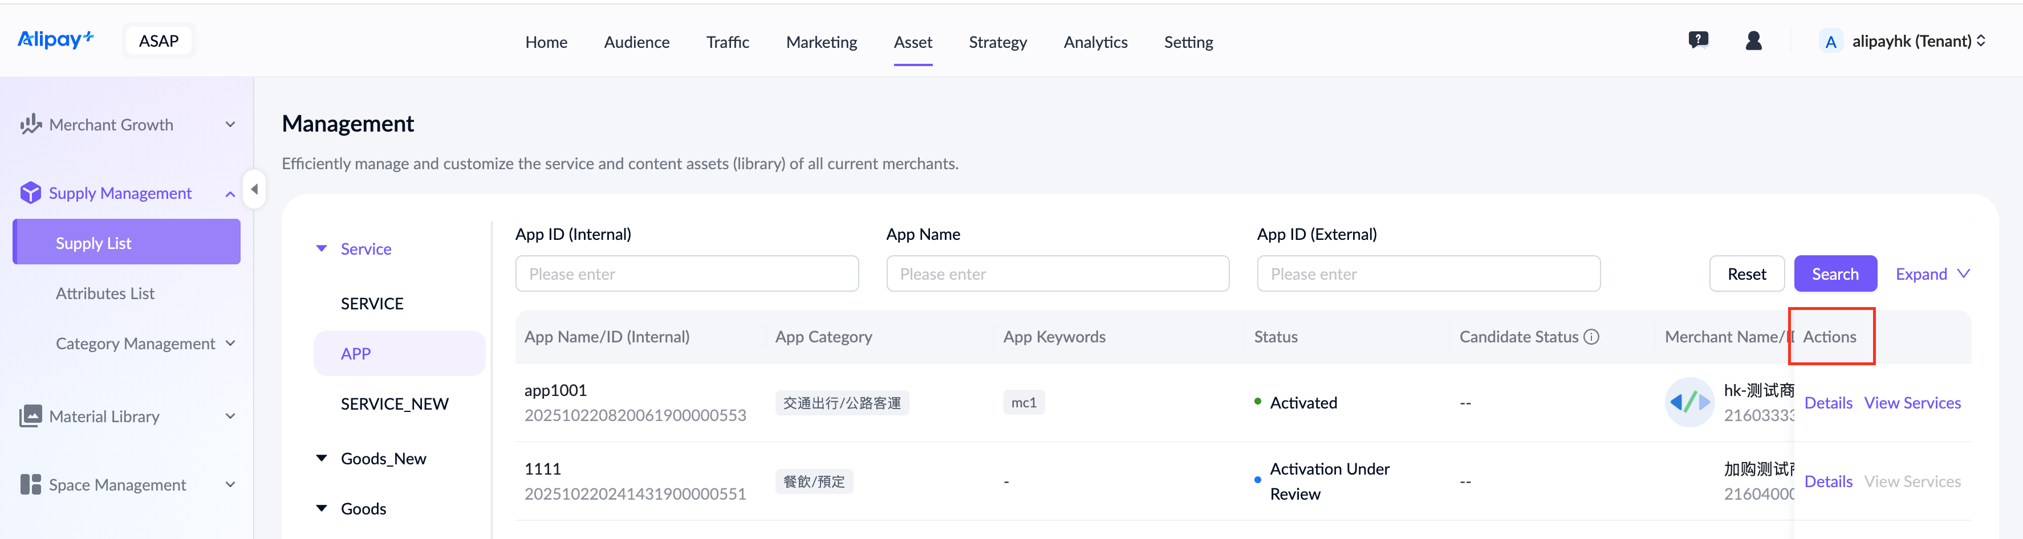Click the Alipay+ logo

point(55,40)
